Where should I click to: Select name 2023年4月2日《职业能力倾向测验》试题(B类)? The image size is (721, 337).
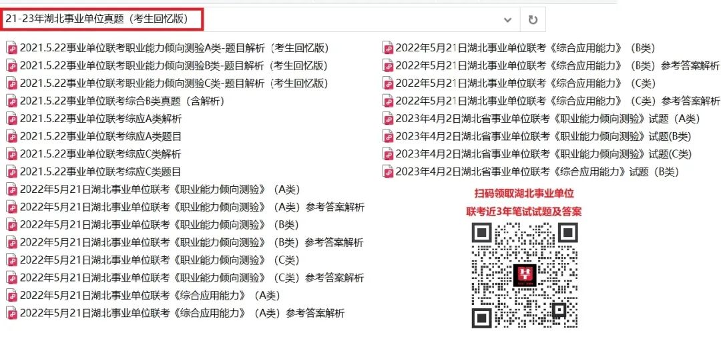543,137
